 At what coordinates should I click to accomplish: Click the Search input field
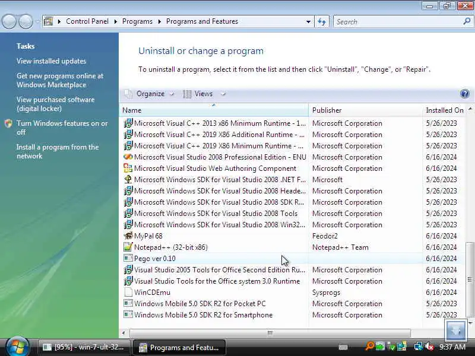tap(398, 21)
